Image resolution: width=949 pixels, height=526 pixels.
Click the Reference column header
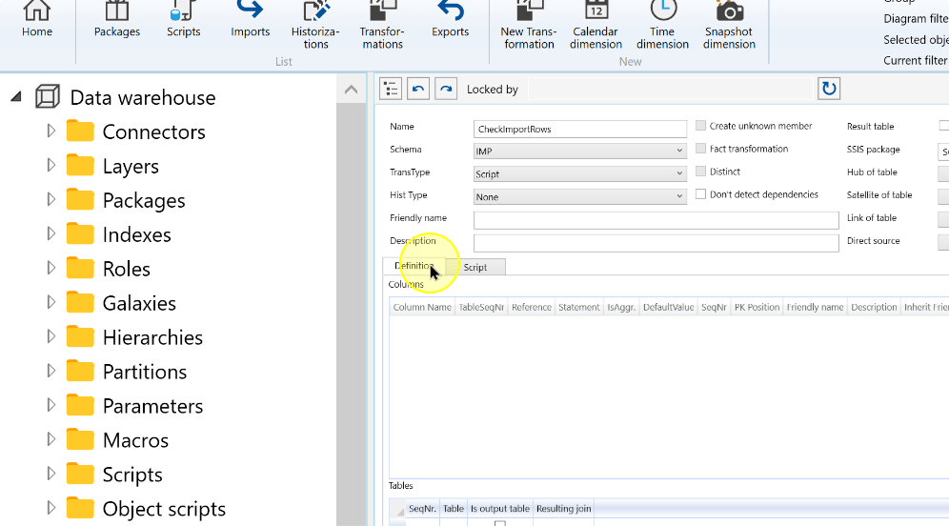point(531,307)
